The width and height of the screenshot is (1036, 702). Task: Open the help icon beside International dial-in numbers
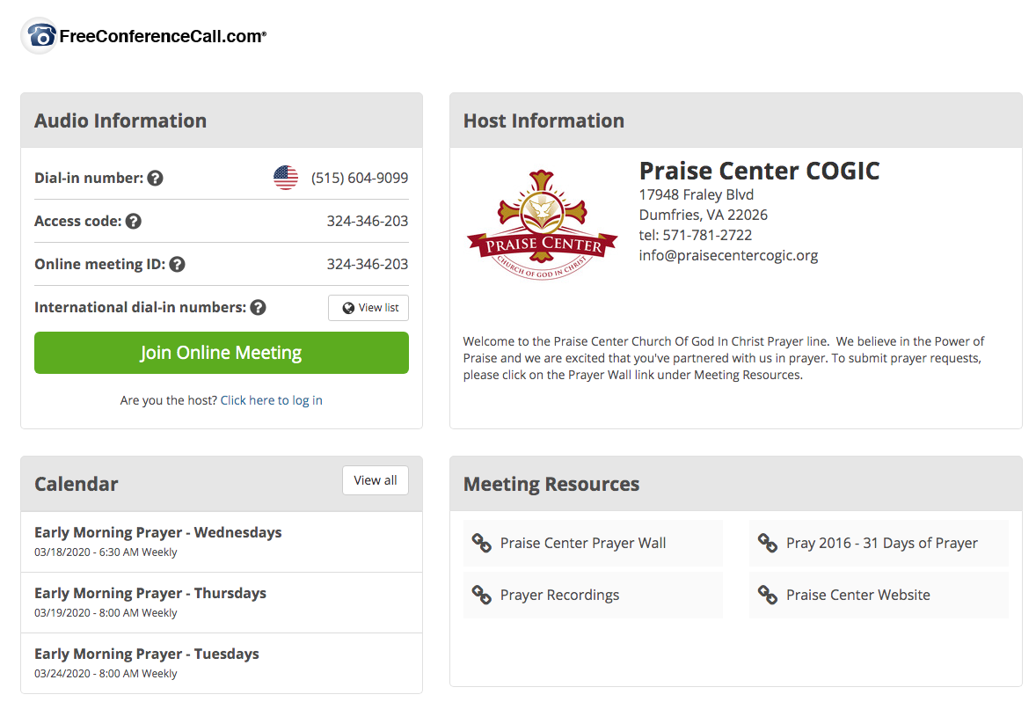point(259,307)
